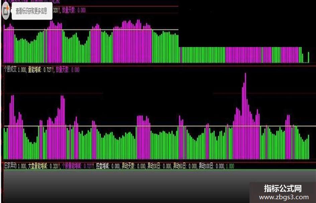Viewport: 316px width, 203px height.
Task: Select the purple '个股量能增减: 0.727' value
Action: [78, 166]
